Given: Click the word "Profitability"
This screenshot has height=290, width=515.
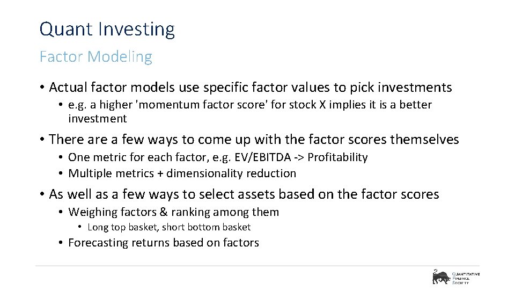Looking at the screenshot, I should 337,157.
